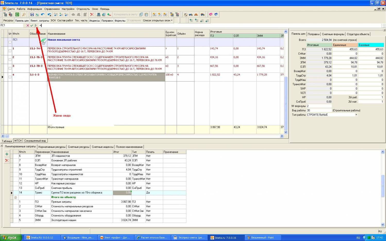Click the green Excel export icon
The height and width of the screenshot is (241, 386).
pyautogui.click(x=17, y=15)
